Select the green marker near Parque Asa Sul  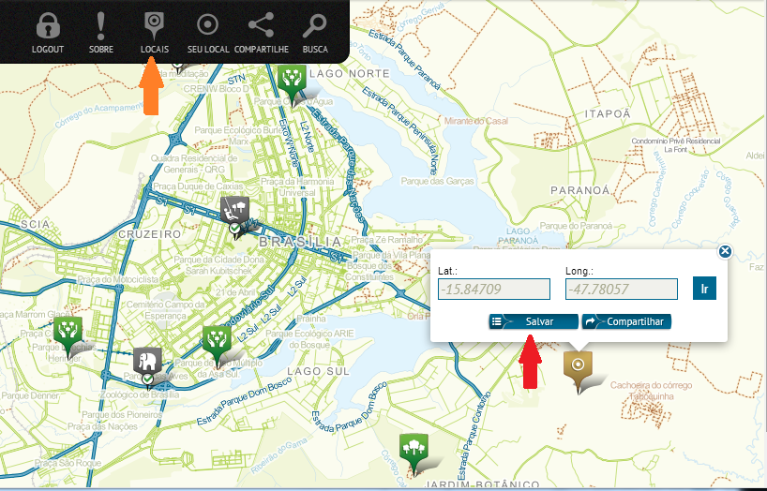point(217,340)
